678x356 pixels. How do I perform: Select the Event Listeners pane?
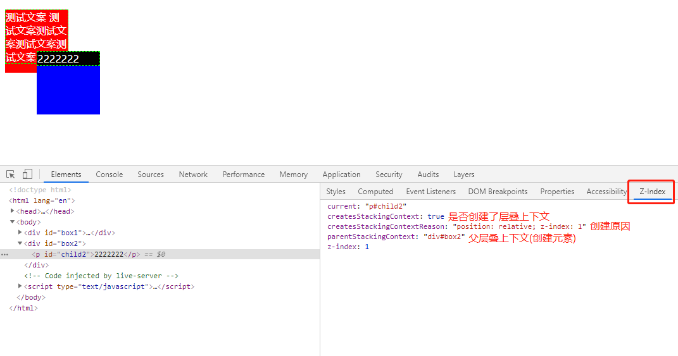click(x=430, y=192)
